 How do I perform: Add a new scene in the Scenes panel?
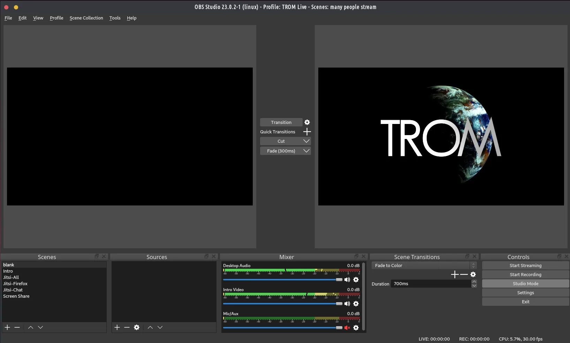pos(7,327)
